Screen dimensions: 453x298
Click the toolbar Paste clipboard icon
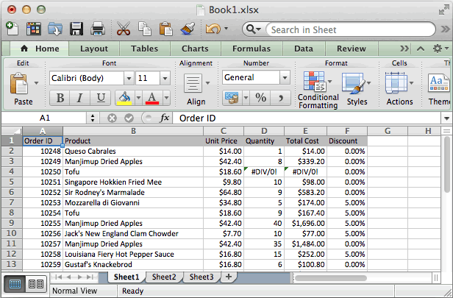pos(166,29)
